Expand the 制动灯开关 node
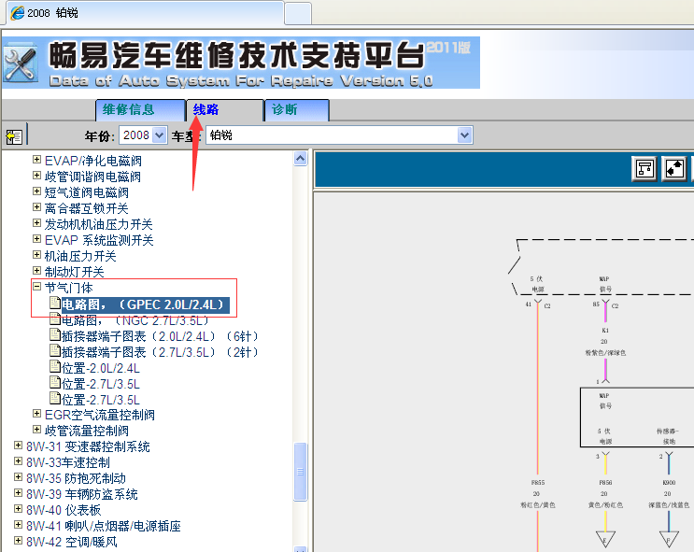 [36, 271]
